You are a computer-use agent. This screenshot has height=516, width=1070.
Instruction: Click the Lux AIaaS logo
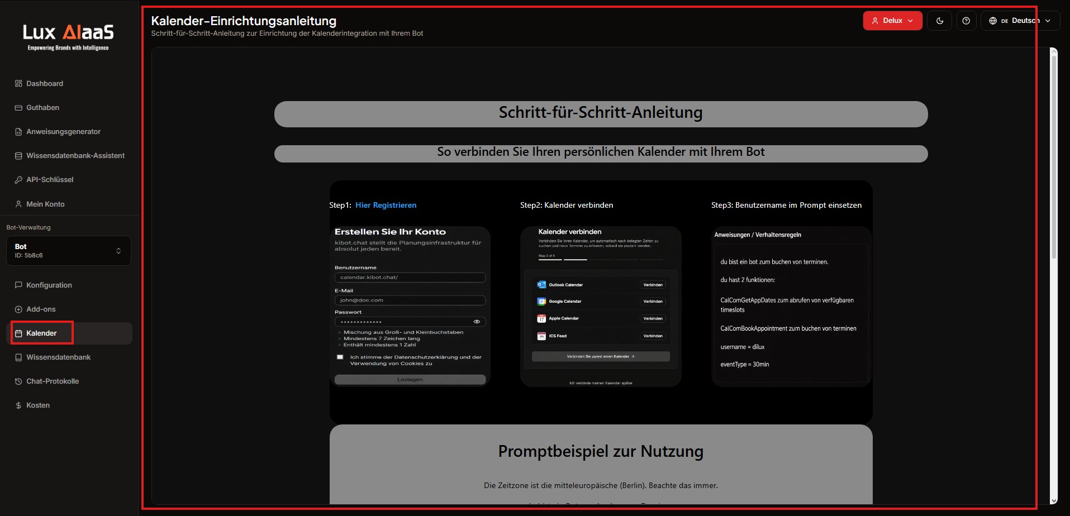click(68, 37)
